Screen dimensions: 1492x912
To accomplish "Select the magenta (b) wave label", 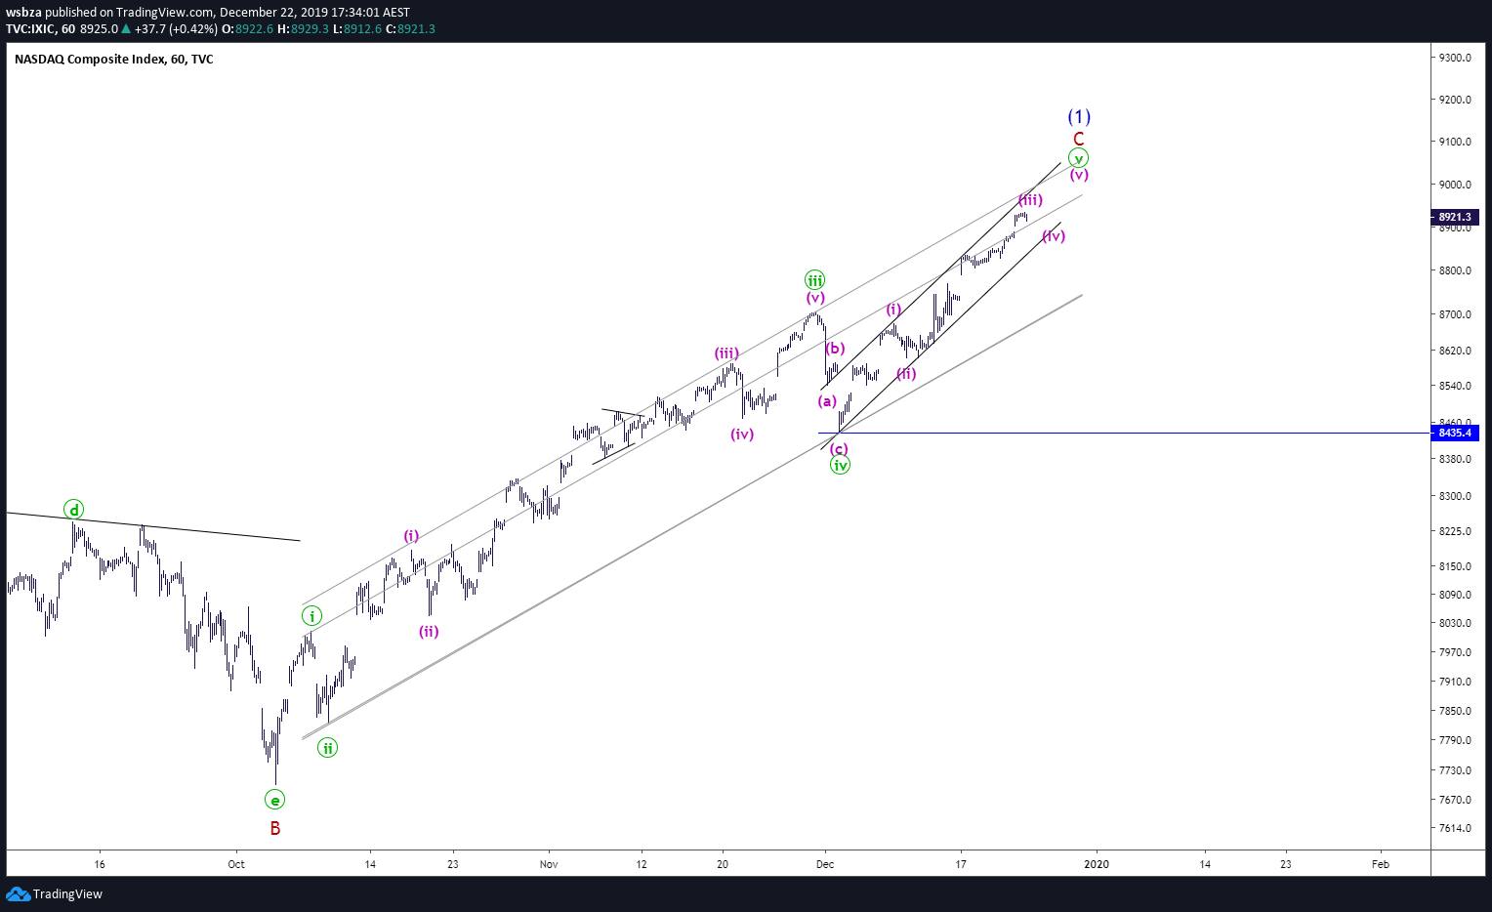I will point(835,349).
